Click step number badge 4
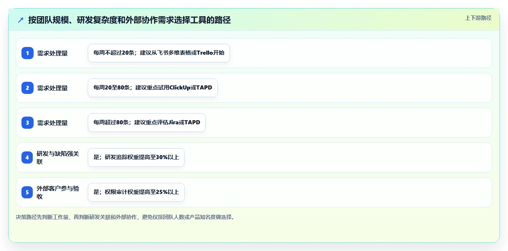This screenshot has width=508, height=251. [28, 157]
